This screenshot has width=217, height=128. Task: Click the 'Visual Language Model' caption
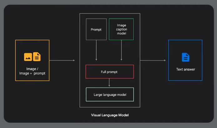coord(109,115)
